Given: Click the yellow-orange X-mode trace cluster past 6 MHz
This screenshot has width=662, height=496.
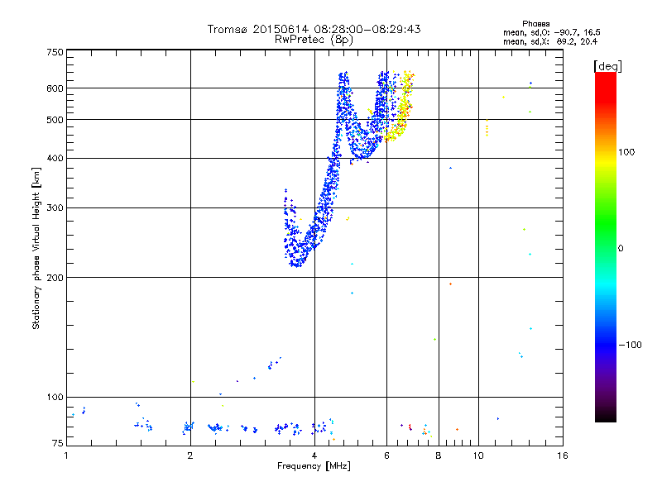Looking at the screenshot, I should (401, 107).
